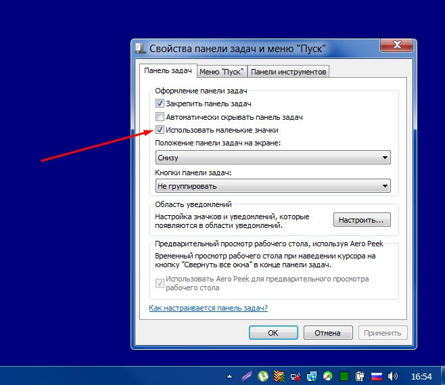The width and height of the screenshot is (445, 385).
Task: Click the 'Настроить...' button
Action: (x=362, y=220)
